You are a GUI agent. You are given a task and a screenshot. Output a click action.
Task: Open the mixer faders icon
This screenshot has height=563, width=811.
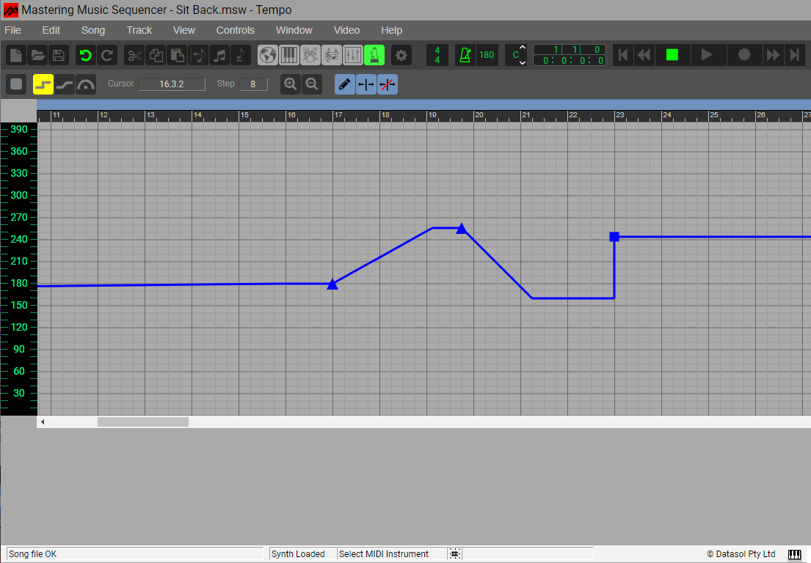pos(353,55)
